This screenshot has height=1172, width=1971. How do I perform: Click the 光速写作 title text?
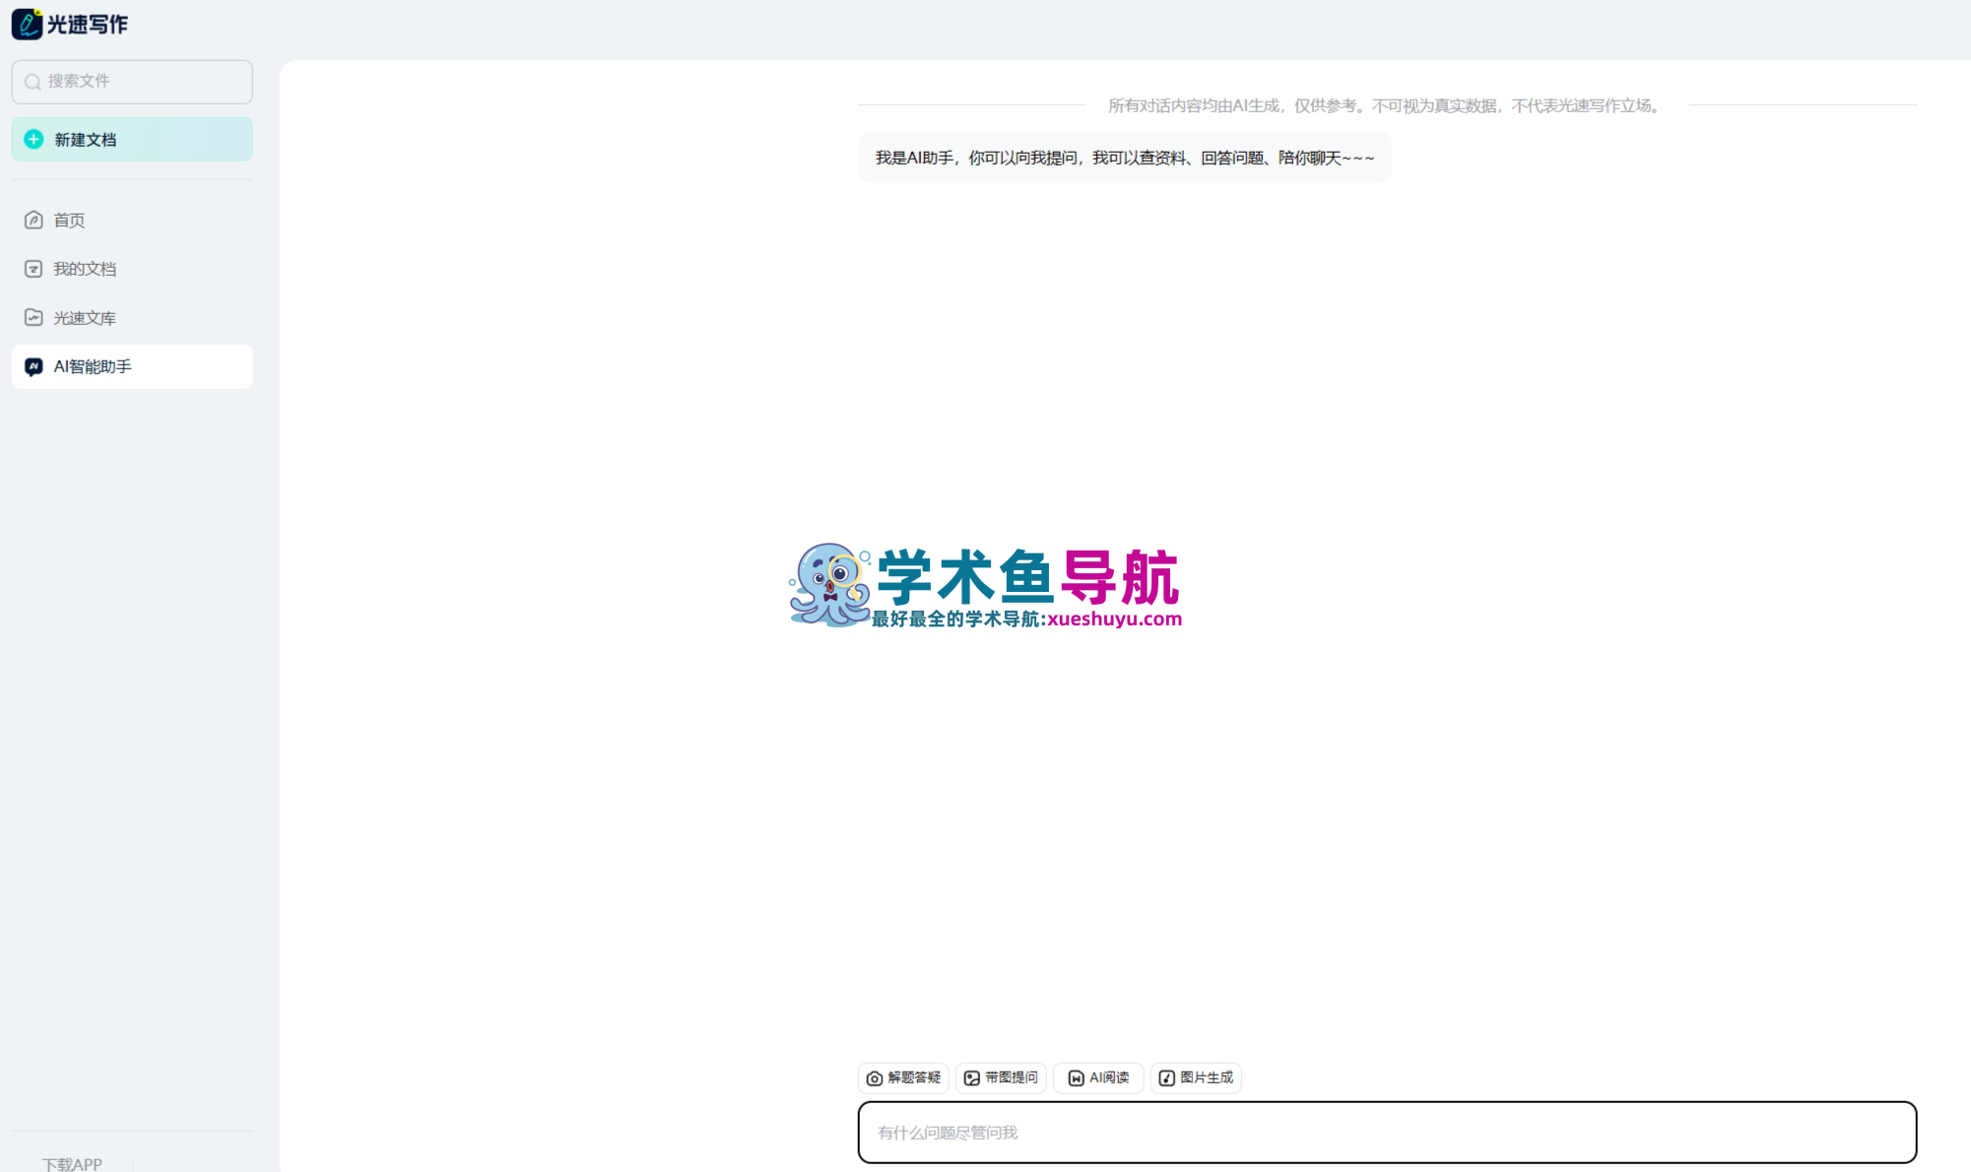(88, 25)
